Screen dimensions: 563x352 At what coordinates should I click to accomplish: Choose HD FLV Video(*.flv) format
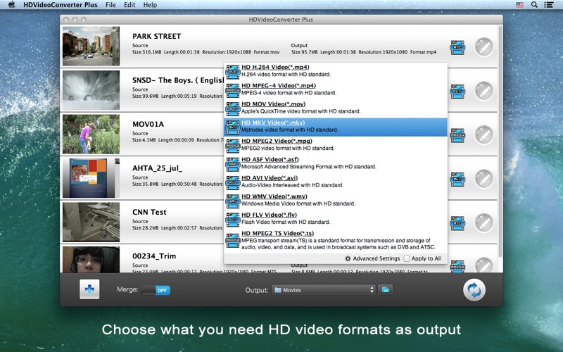[x=336, y=220]
